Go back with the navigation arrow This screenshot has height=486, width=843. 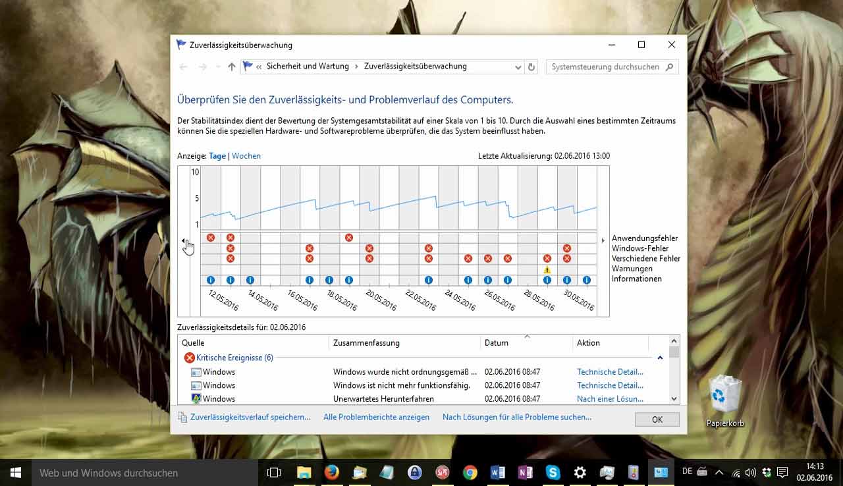(x=184, y=67)
